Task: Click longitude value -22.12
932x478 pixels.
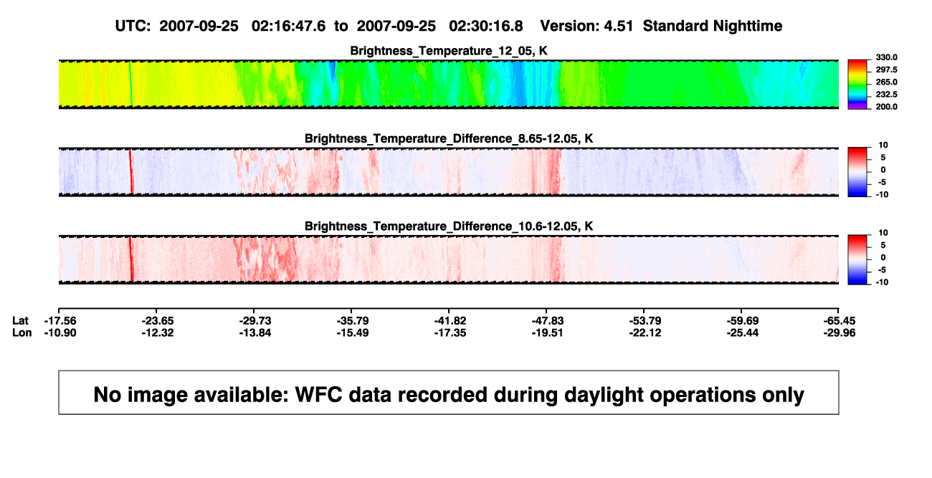Action: [645, 333]
